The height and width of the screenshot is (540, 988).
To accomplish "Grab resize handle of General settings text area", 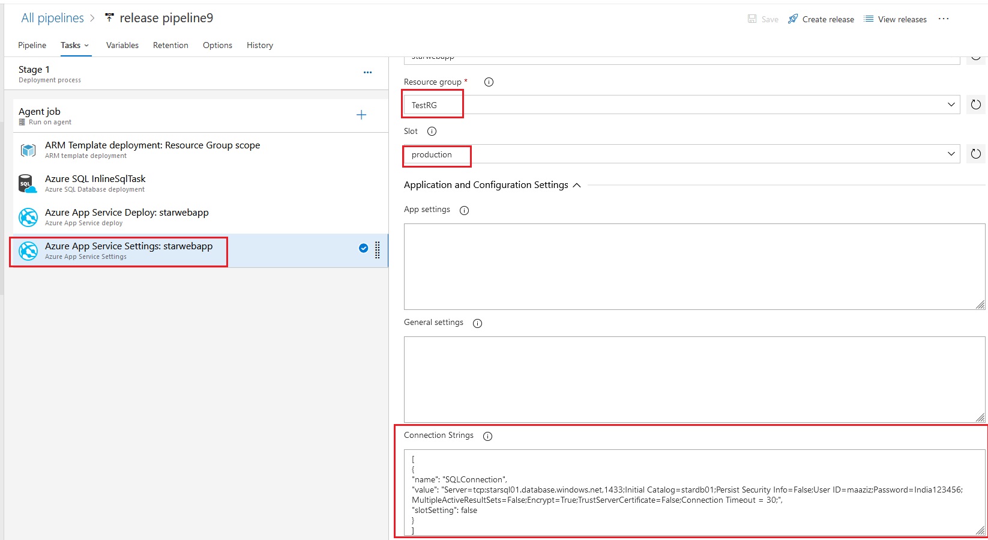I will pyautogui.click(x=980, y=417).
